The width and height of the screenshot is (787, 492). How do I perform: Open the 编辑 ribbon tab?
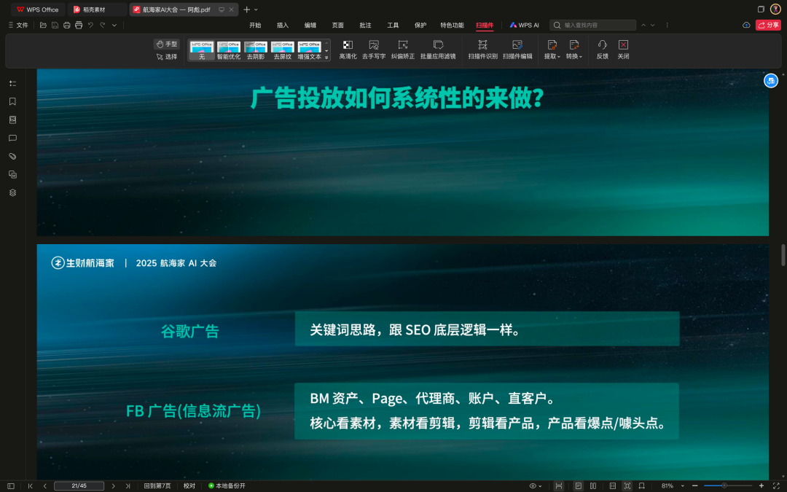[310, 25]
